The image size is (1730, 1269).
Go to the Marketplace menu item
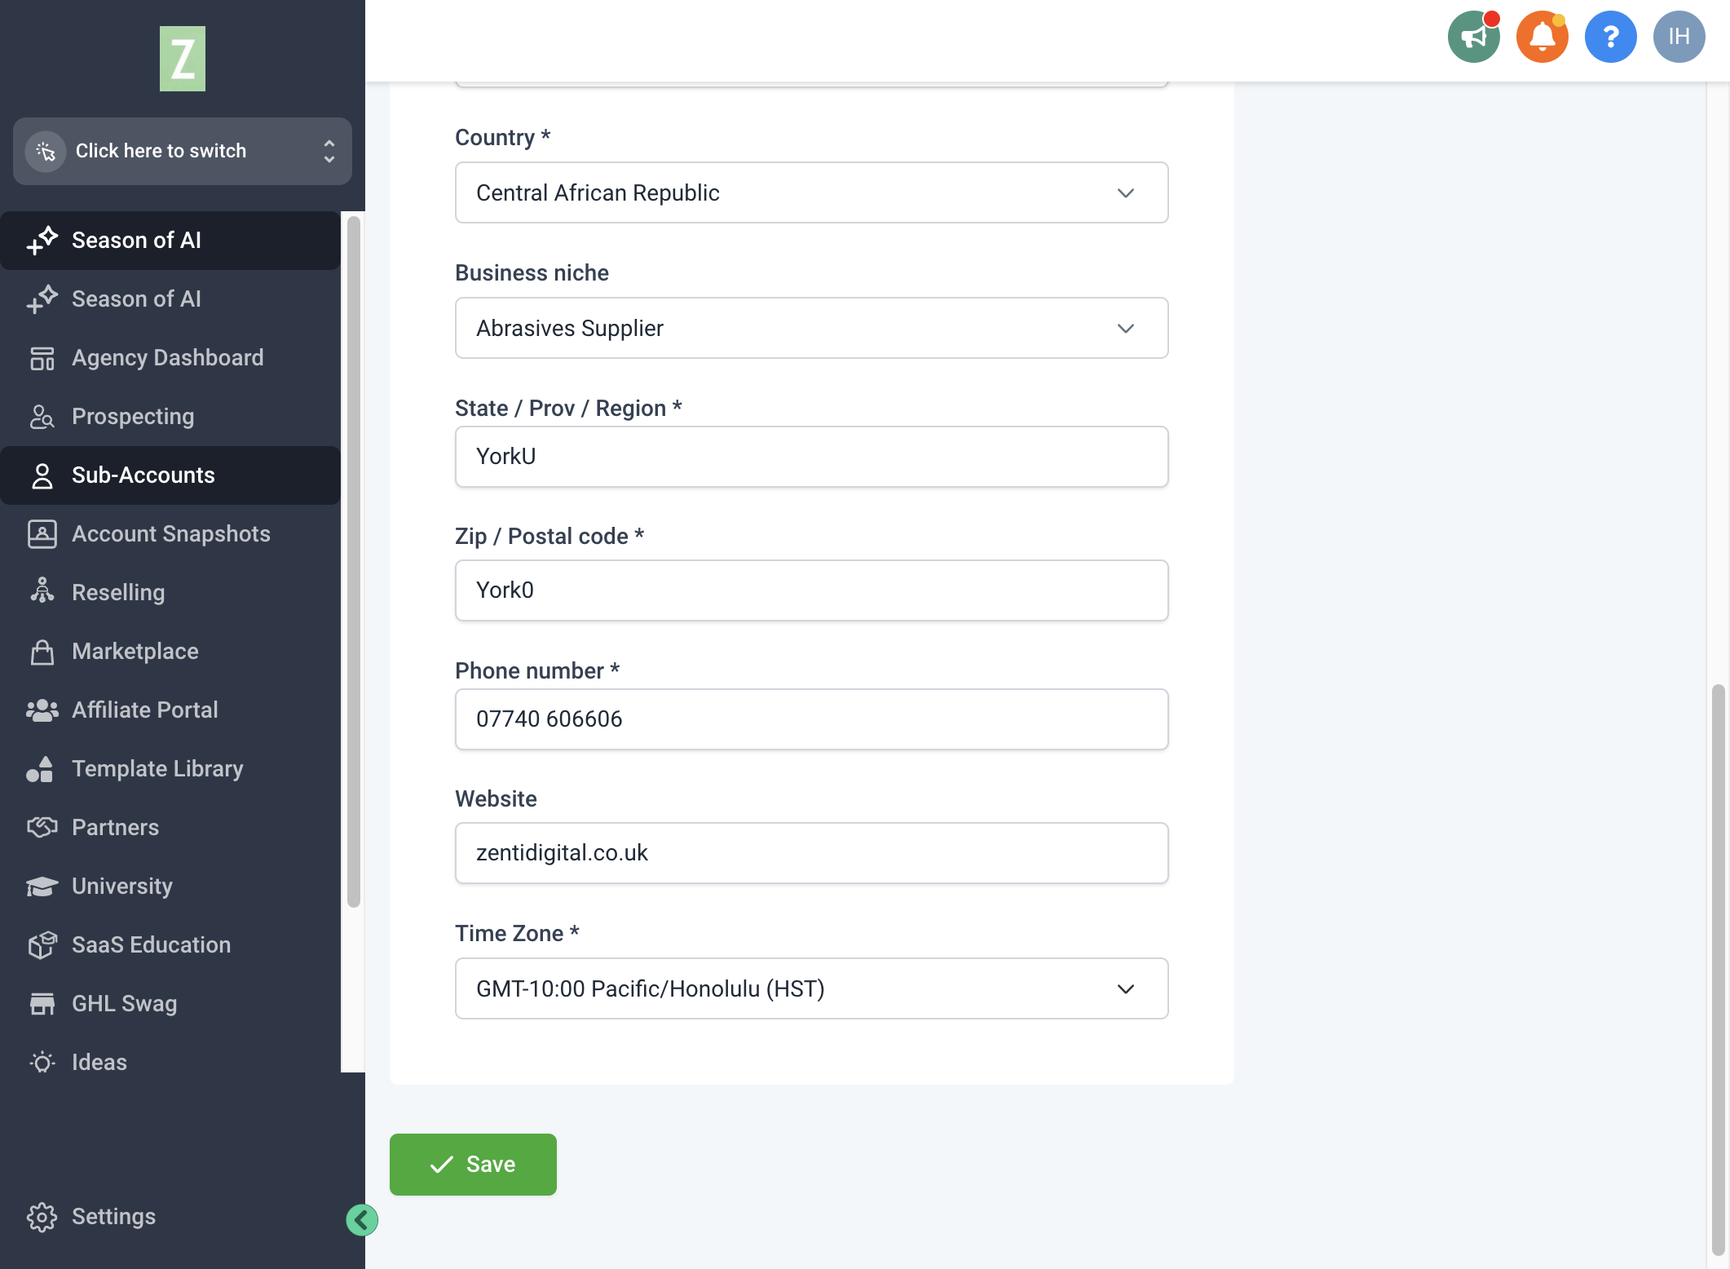[170, 652]
